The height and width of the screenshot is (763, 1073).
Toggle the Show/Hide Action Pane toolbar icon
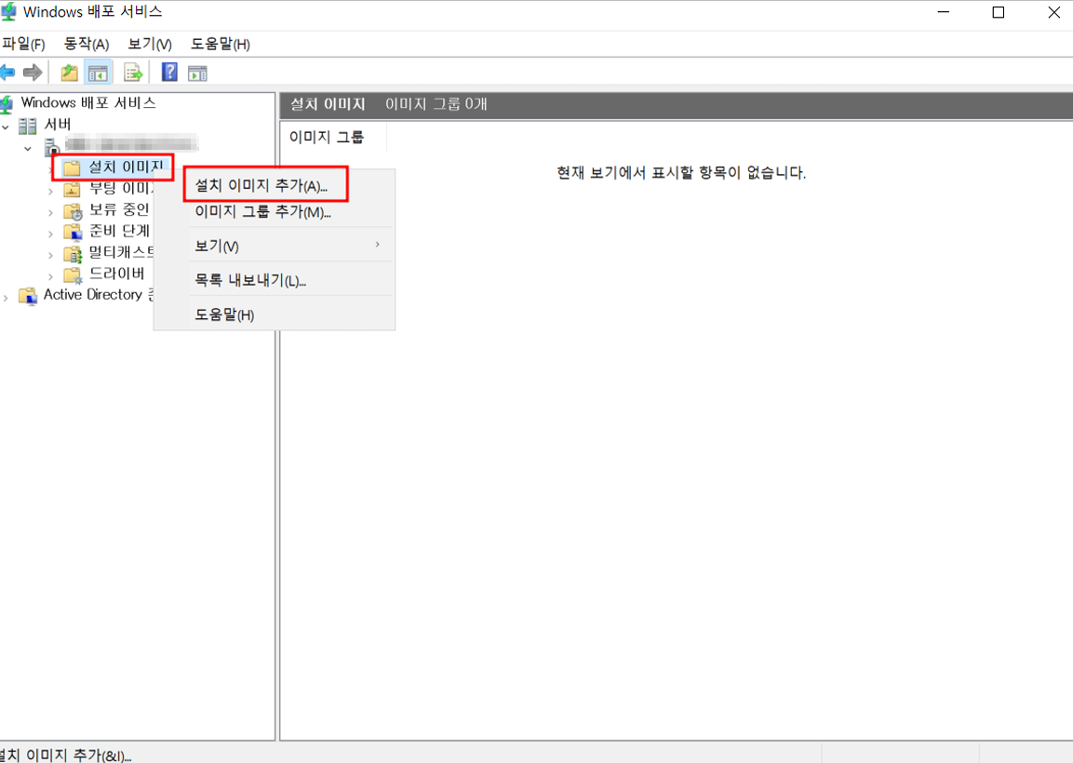coord(198,73)
